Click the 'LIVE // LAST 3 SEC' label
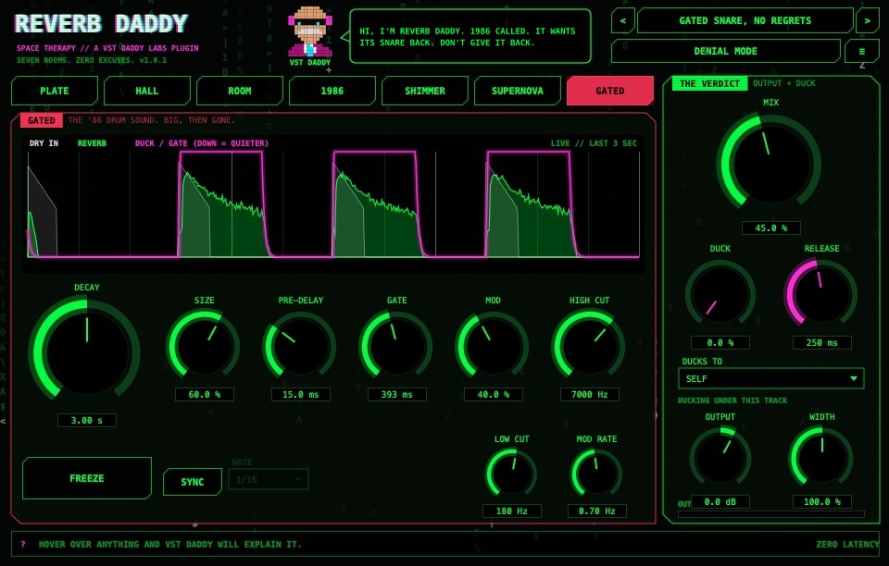This screenshot has width=889, height=566. pos(594,143)
